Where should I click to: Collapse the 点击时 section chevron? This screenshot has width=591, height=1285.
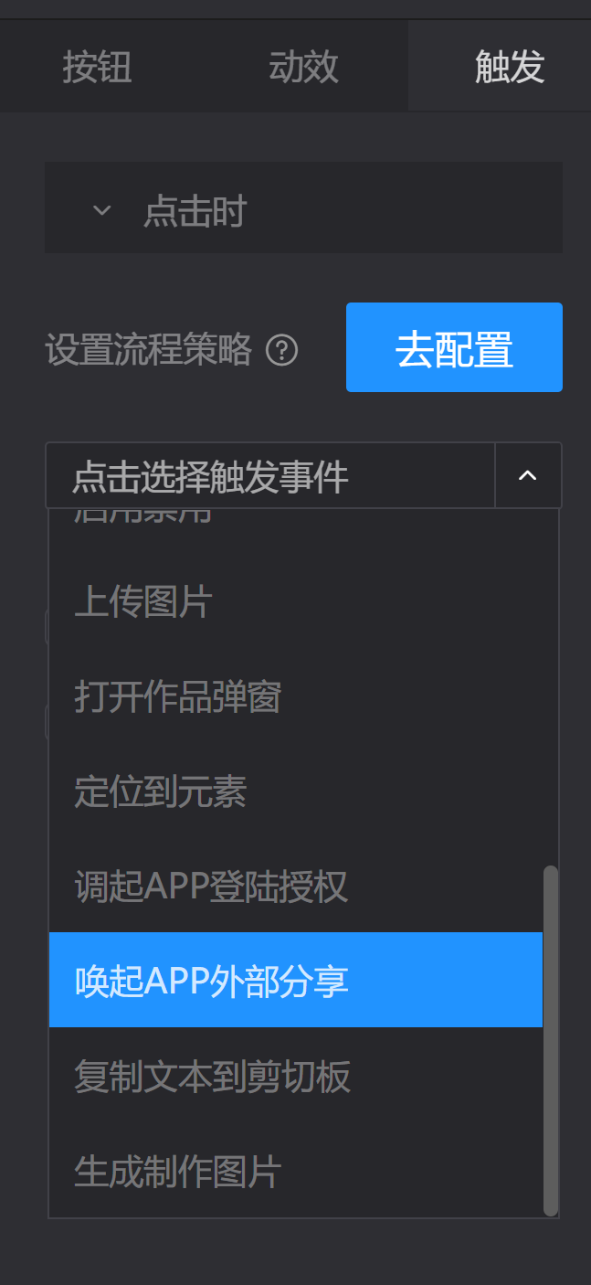tap(102, 211)
